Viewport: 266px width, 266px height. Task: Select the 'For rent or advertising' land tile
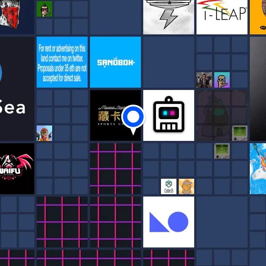click(62, 62)
